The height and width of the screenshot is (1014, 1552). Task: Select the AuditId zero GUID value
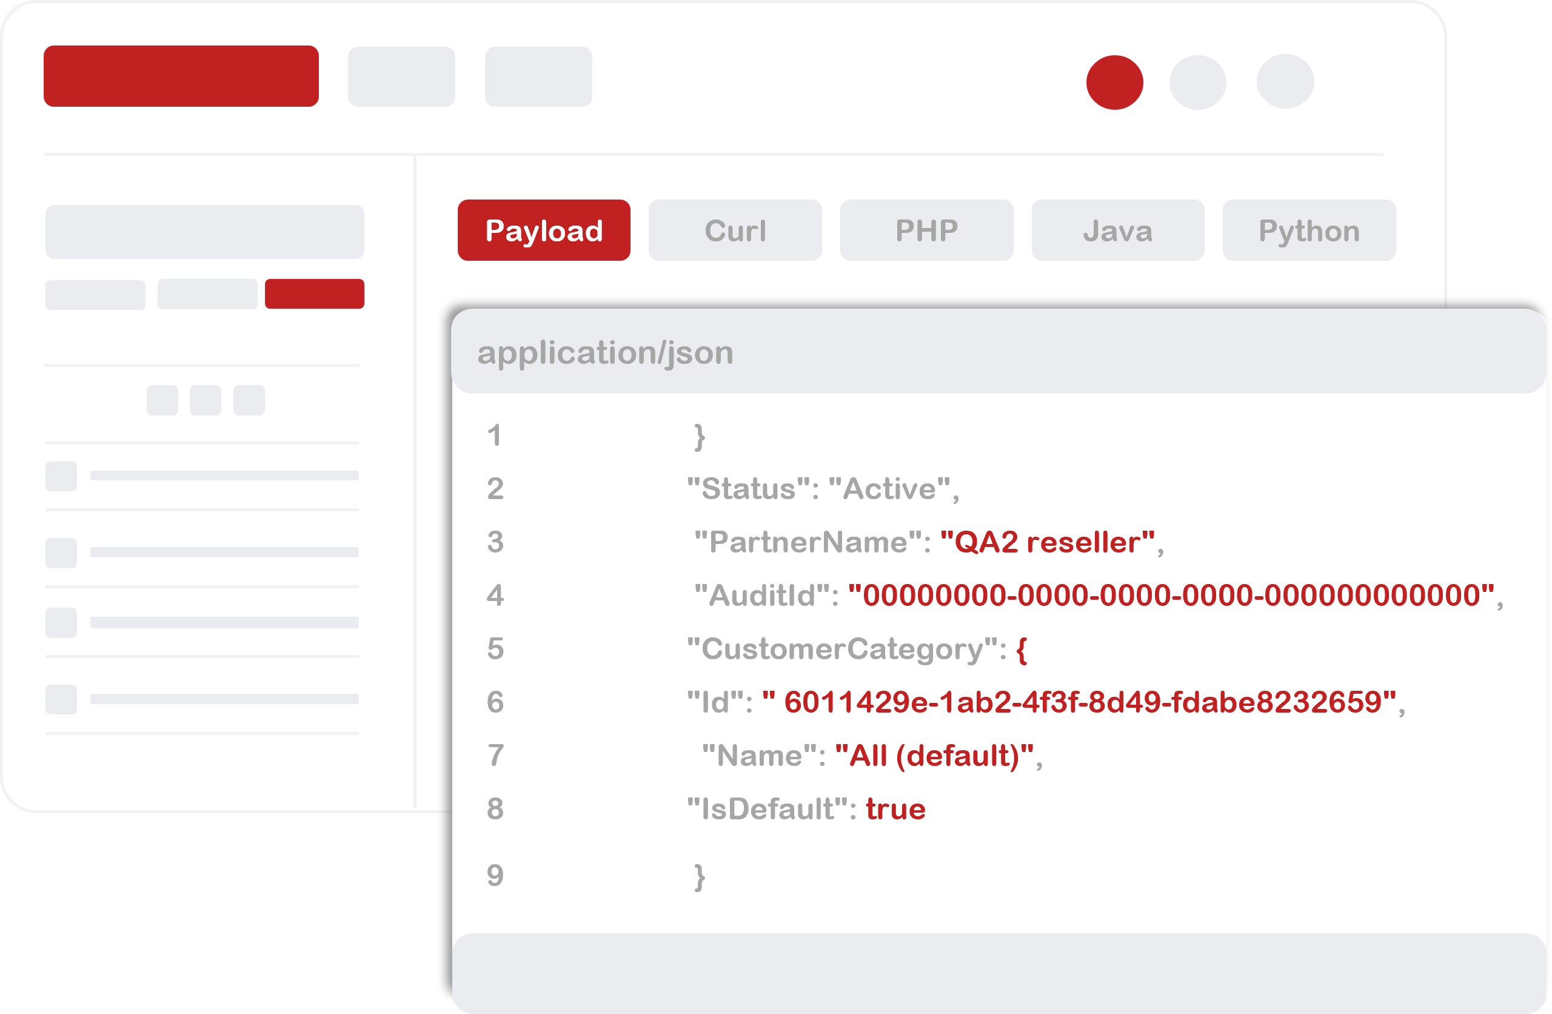tap(1171, 596)
